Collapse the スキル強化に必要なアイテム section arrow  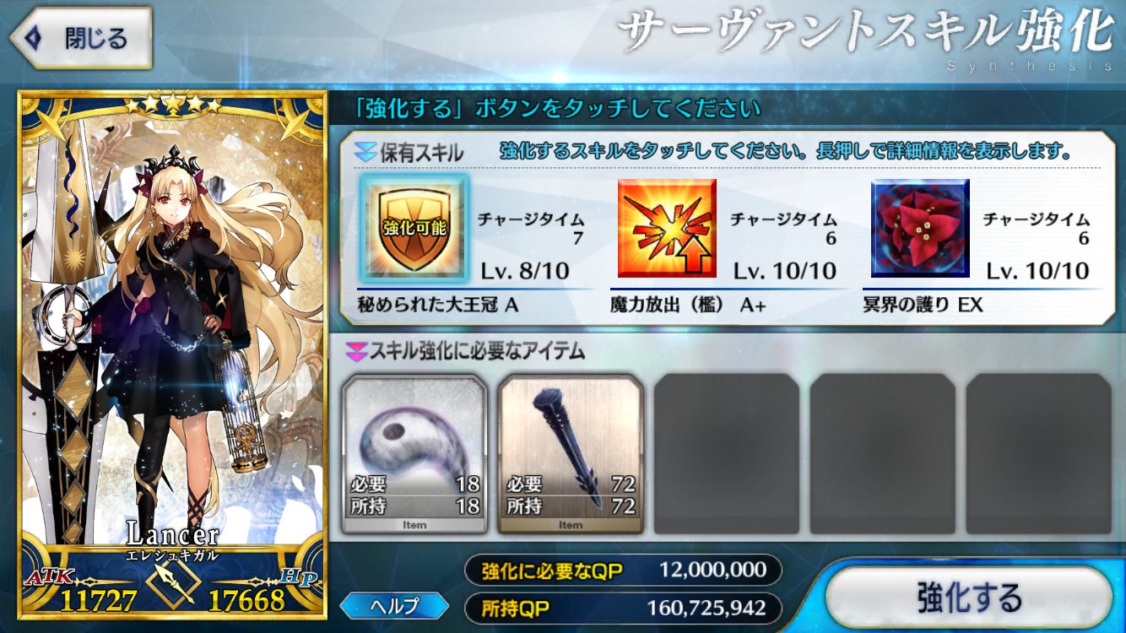356,350
